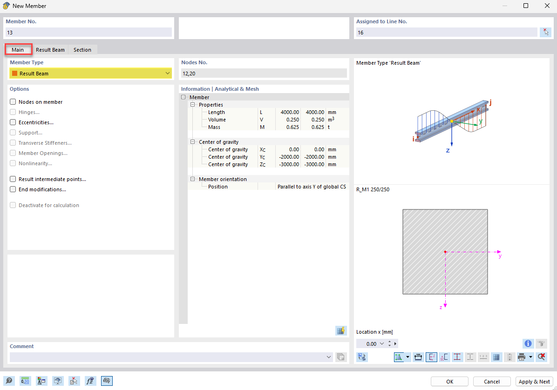The width and height of the screenshot is (557, 390).
Task: Collapse the Center of gravity node
Action: pos(192,142)
